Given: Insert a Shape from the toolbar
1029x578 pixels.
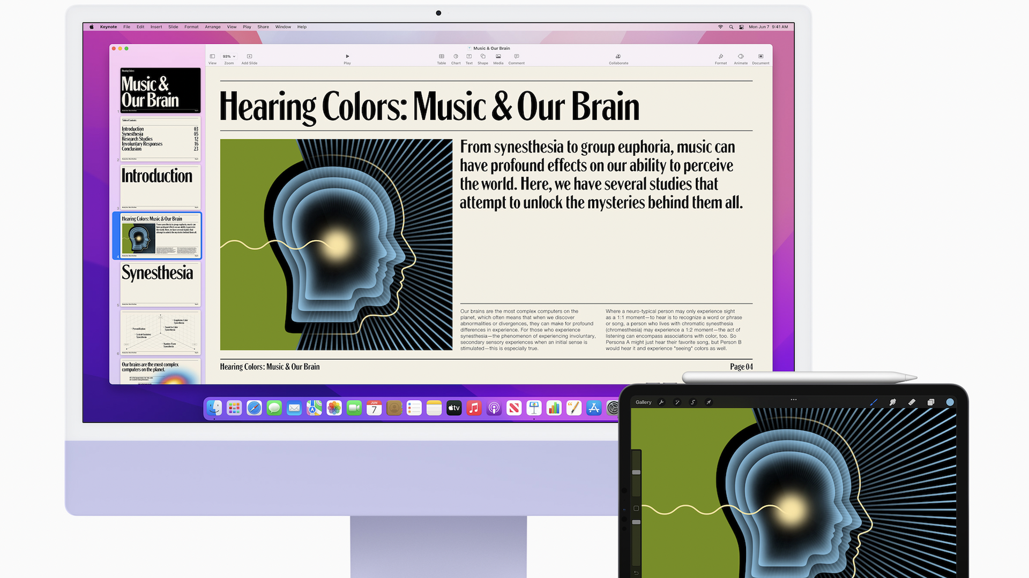Looking at the screenshot, I should pyautogui.click(x=482, y=56).
